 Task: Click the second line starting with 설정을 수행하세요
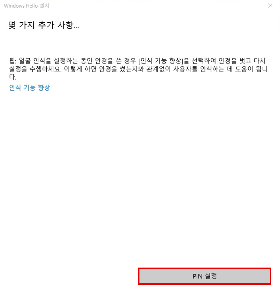[138, 69]
